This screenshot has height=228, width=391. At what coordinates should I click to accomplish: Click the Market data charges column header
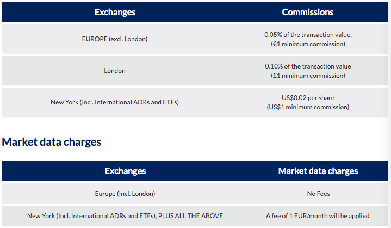(318, 171)
